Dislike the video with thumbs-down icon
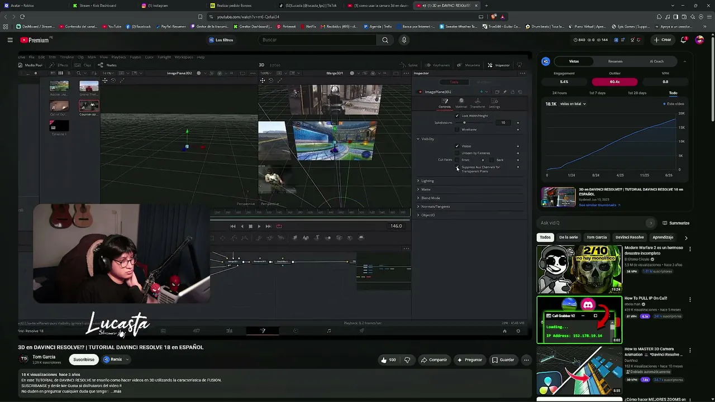Viewport: 715px width, 402px height. [x=407, y=360]
